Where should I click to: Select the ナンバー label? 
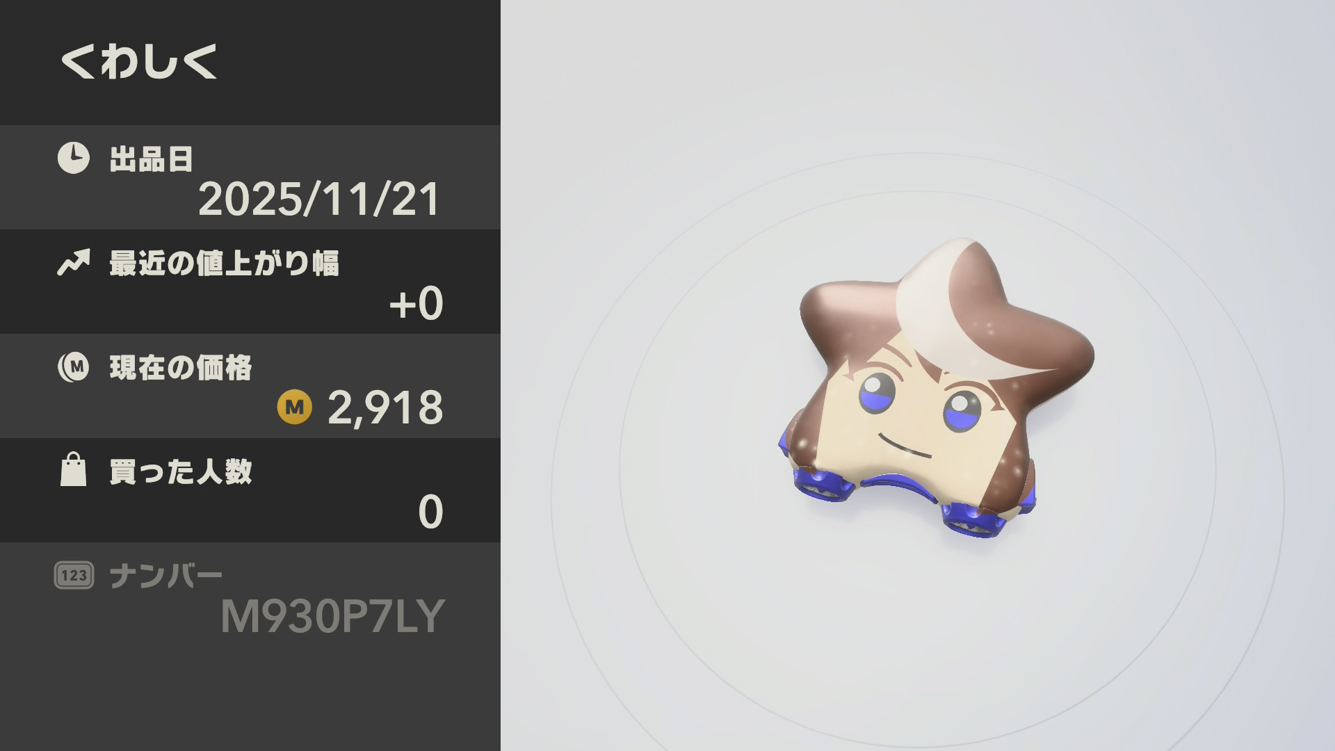[165, 576]
